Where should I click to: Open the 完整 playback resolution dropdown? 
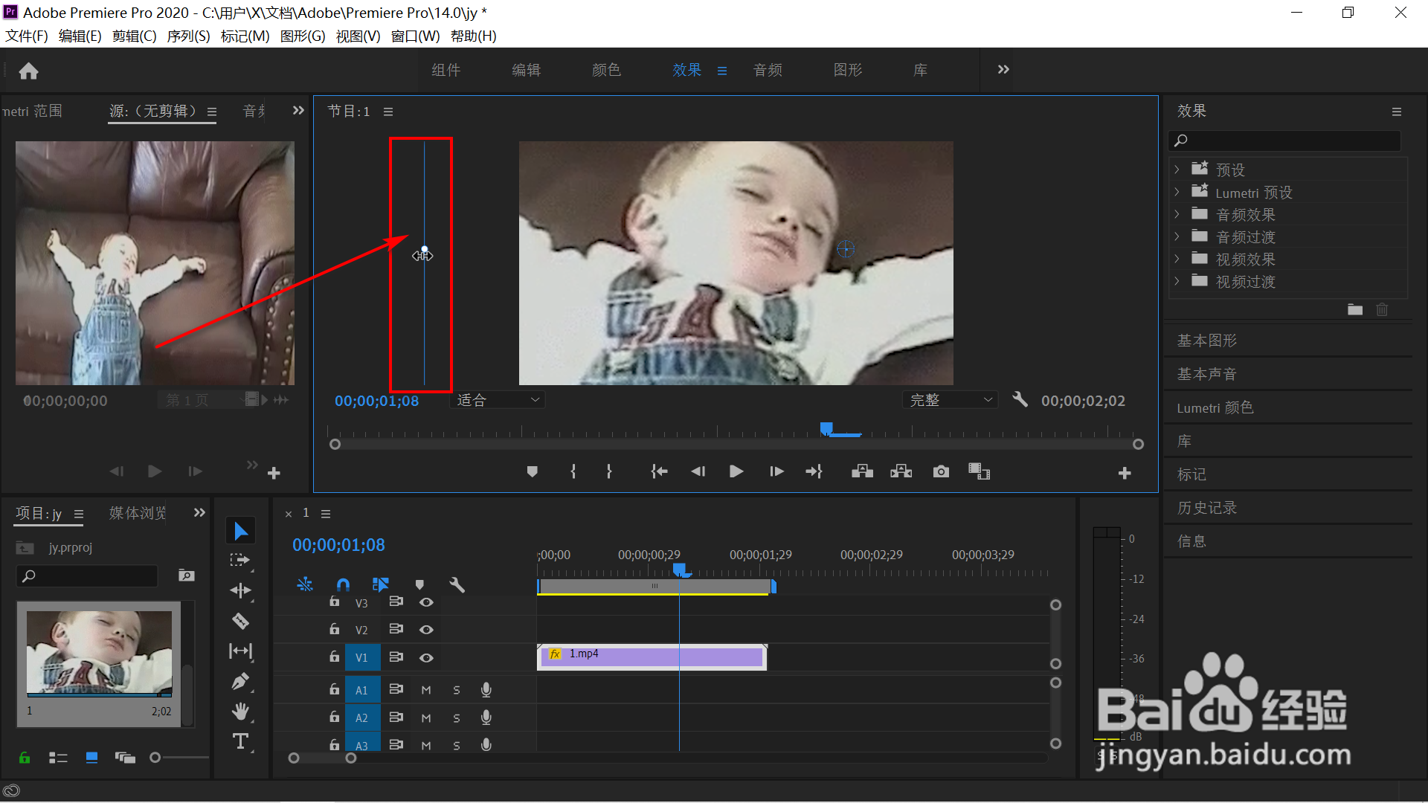point(950,400)
